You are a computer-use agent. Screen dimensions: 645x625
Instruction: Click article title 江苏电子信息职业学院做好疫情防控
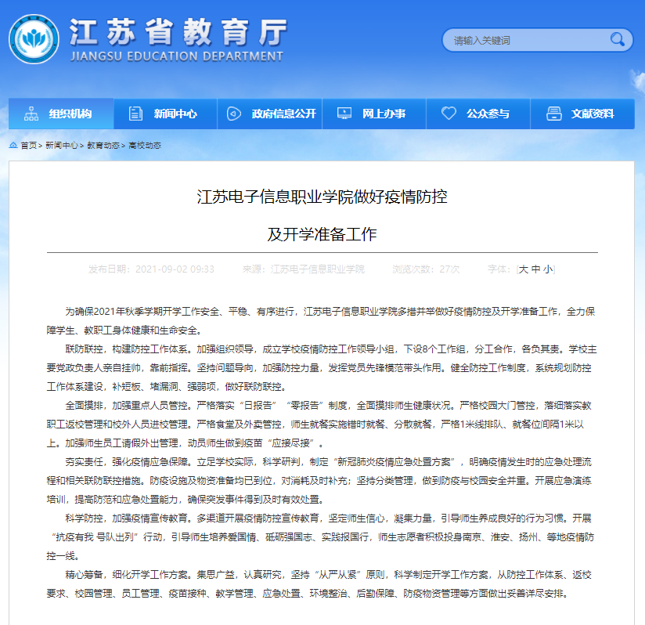click(322, 197)
